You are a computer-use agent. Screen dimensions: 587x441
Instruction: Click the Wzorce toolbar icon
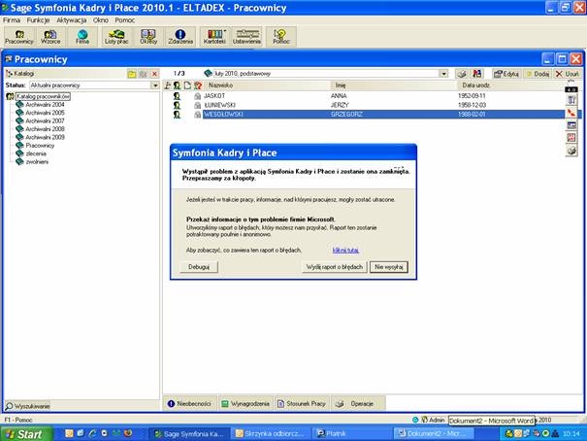click(50, 37)
